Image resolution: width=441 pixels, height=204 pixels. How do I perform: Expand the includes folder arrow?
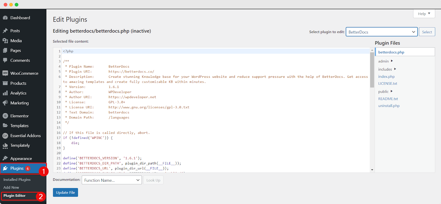coord(395,69)
